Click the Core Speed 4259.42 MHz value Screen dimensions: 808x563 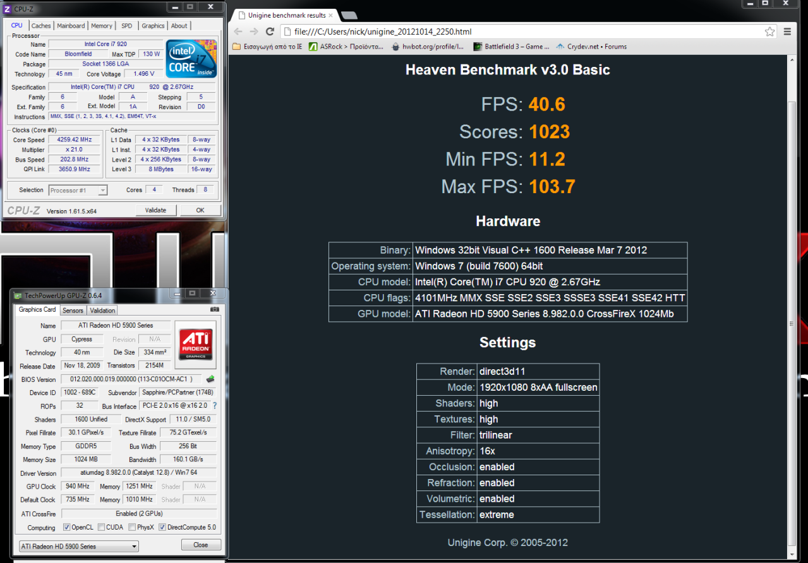74,139
